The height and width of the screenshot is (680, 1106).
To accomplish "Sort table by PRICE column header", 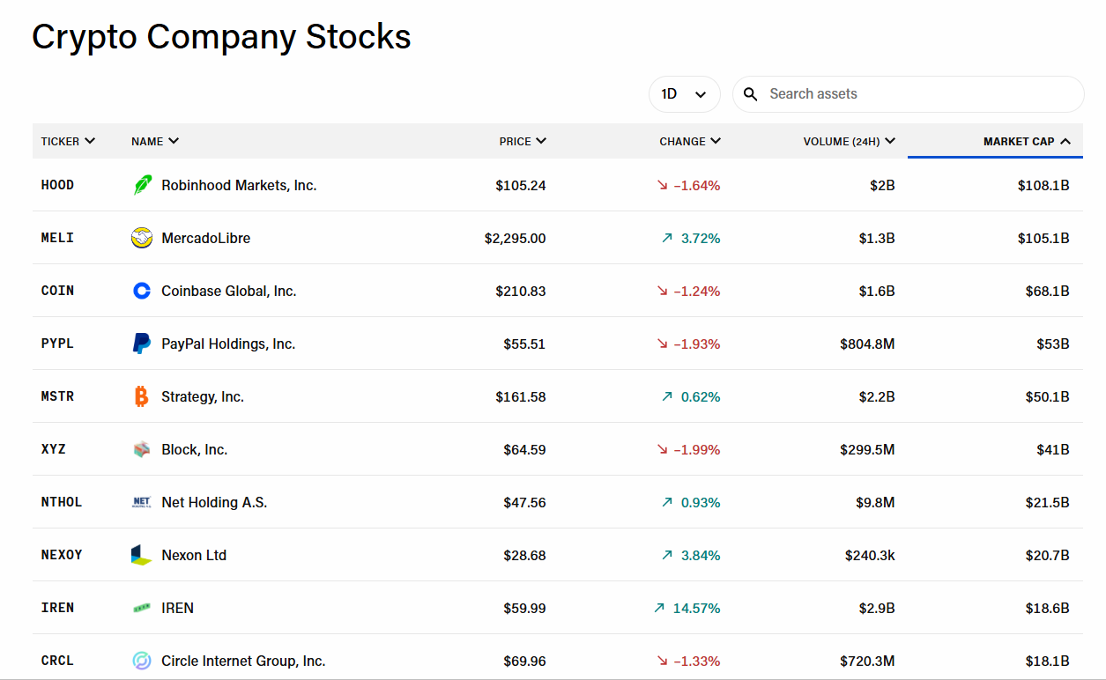I will pyautogui.click(x=523, y=141).
